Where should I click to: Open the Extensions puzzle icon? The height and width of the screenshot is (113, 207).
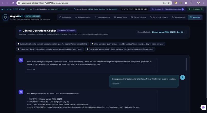click(x=191, y=3)
